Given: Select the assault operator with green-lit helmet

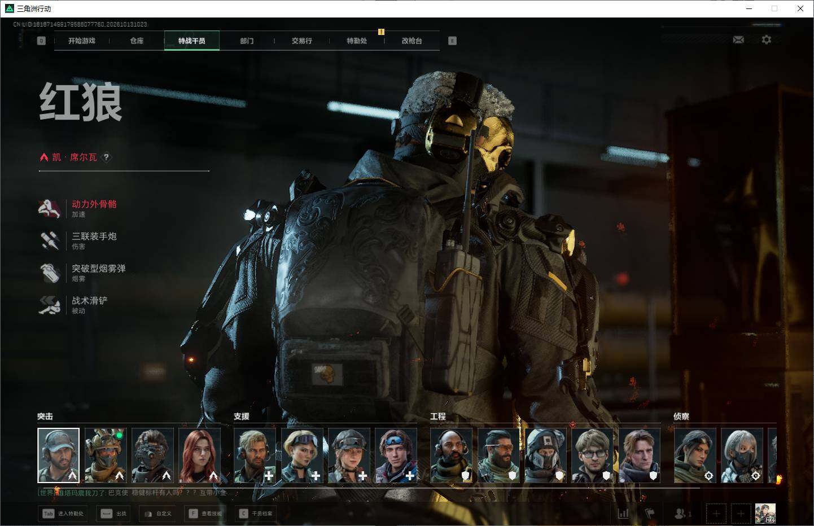Looking at the screenshot, I should click(x=106, y=455).
